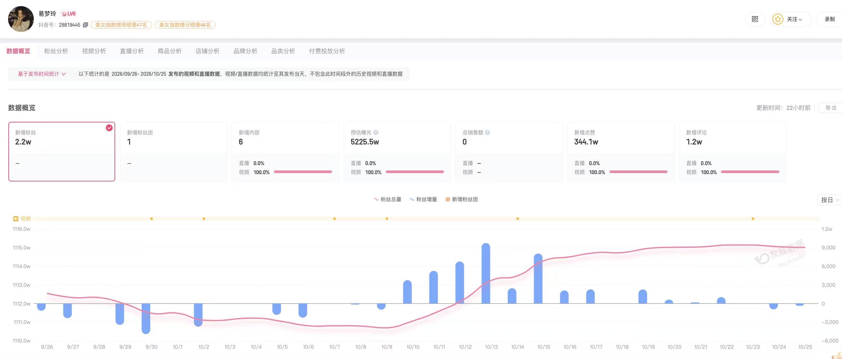Click the star follow icon
842x359 pixels.
pyautogui.click(x=777, y=19)
